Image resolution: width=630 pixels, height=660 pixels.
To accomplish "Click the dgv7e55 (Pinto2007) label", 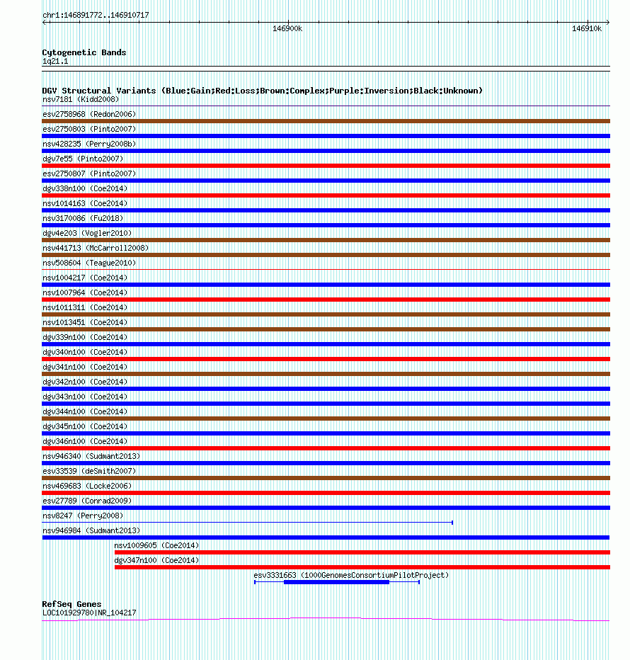I will [83, 159].
